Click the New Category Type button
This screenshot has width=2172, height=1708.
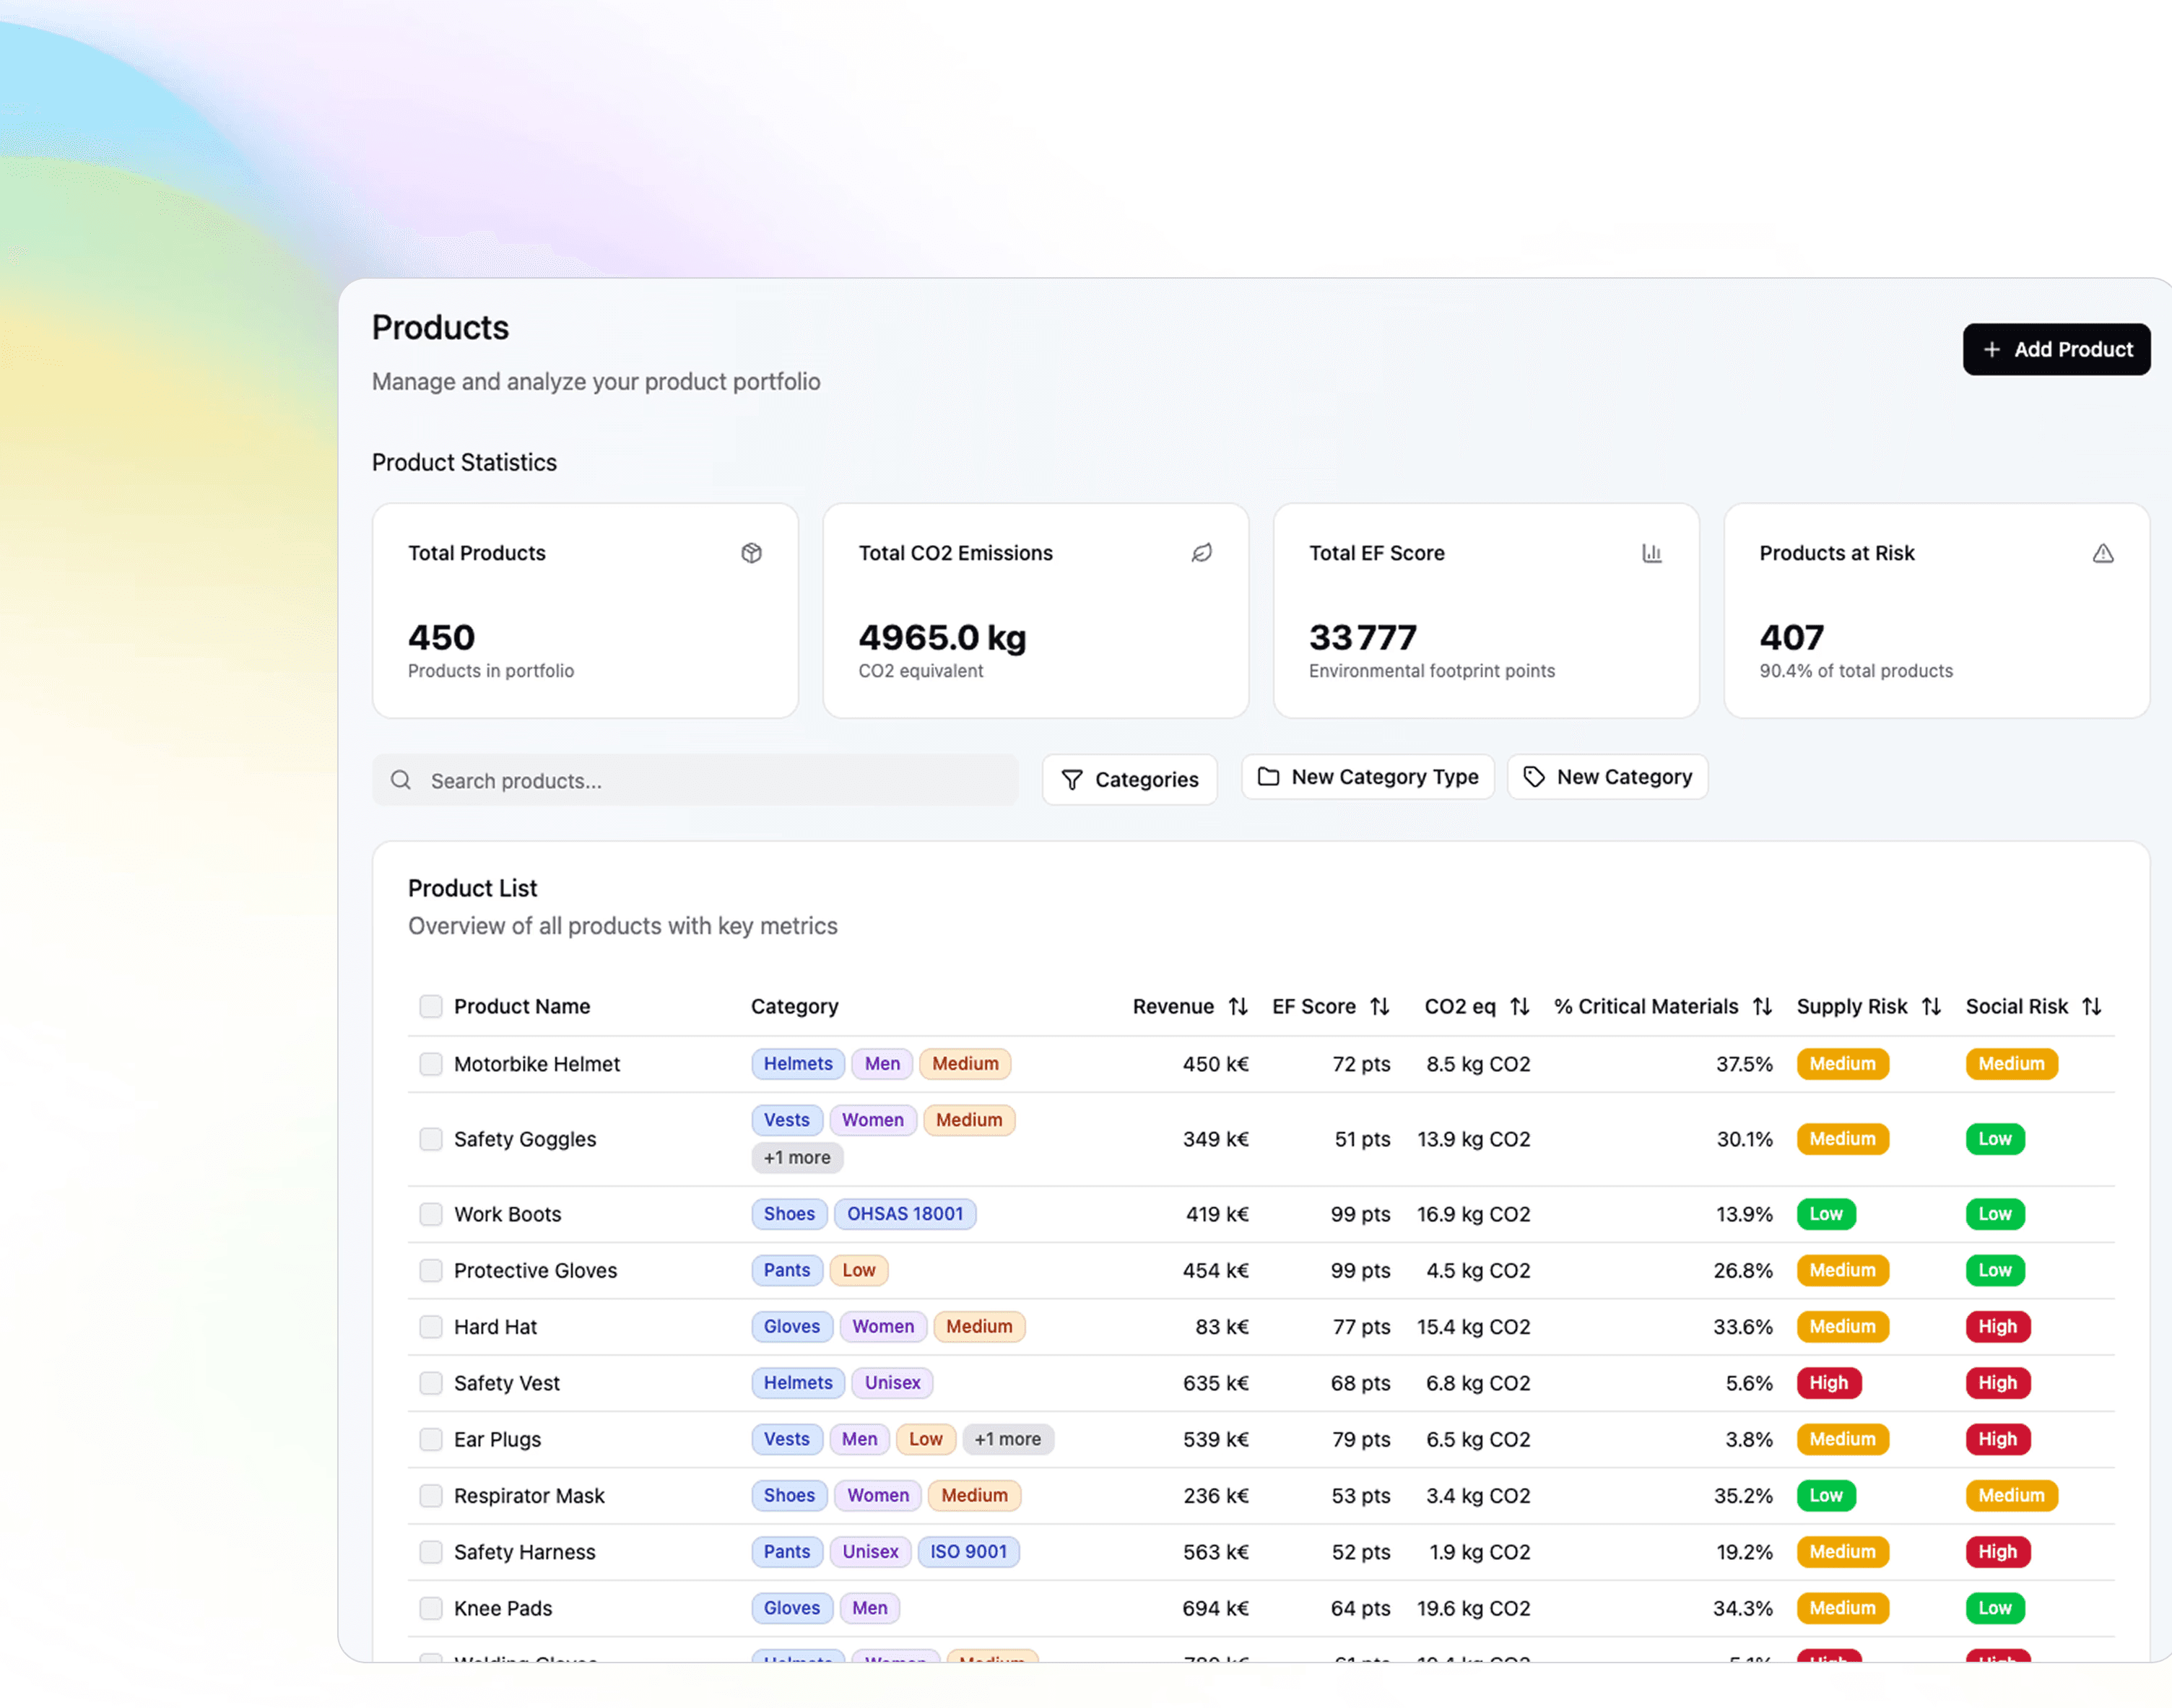(1367, 777)
